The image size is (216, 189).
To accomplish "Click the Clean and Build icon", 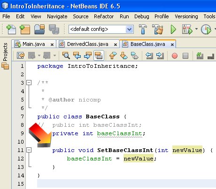I will pyautogui.click(x=158, y=29).
